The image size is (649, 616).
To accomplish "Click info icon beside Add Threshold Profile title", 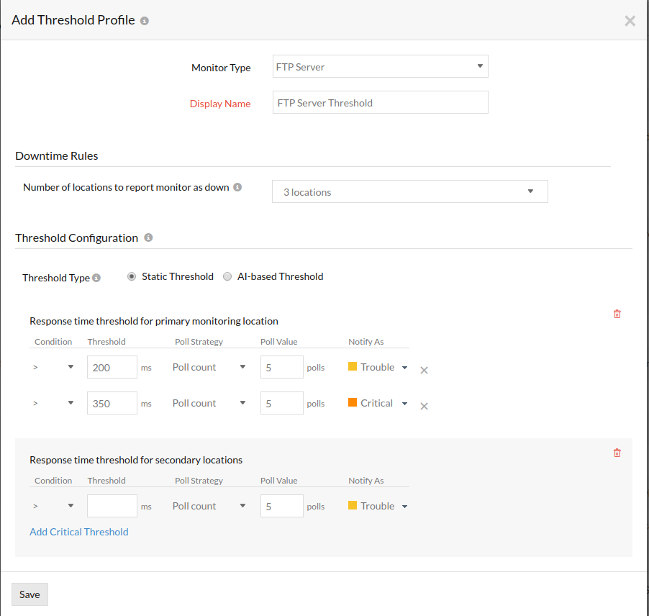I will pyautogui.click(x=145, y=21).
